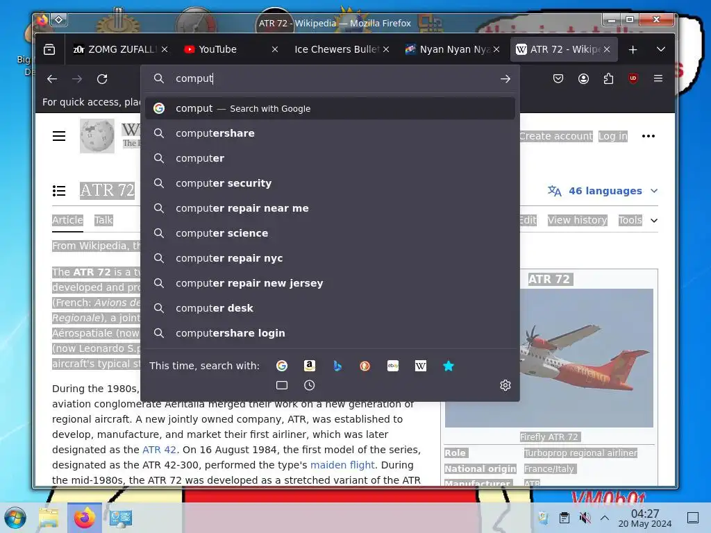
Task: Show hidden tray icons chevron
Action: pyautogui.click(x=605, y=518)
